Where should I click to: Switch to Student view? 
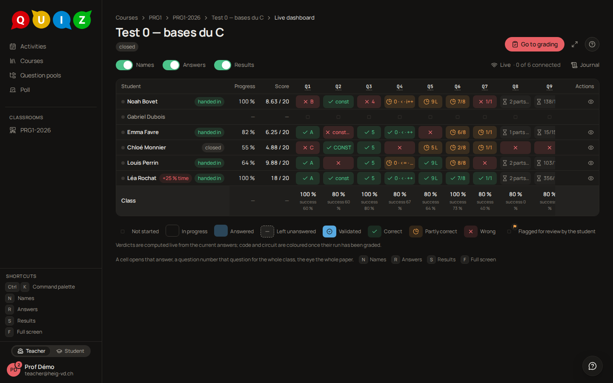[x=71, y=351]
